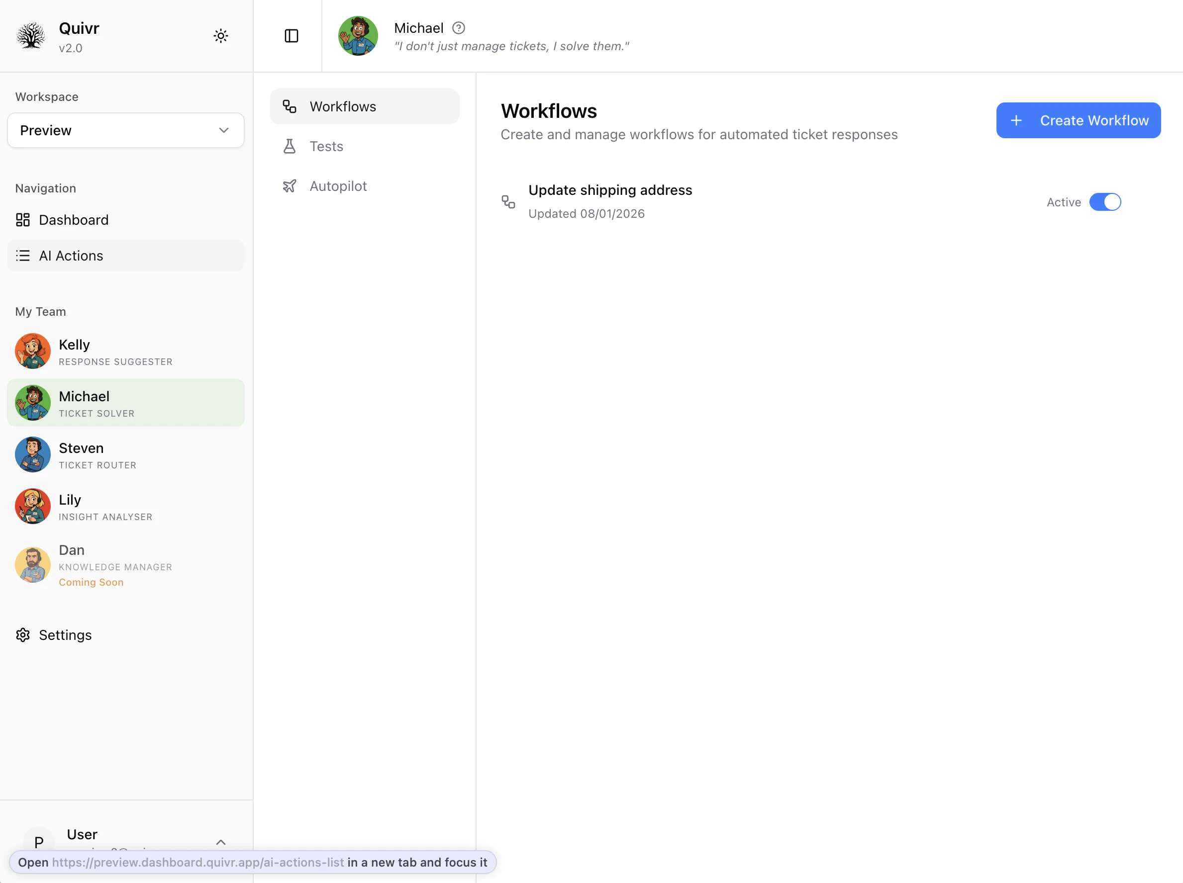Click the workflow icon beside Update shipping address
1183x883 pixels.
pos(507,201)
